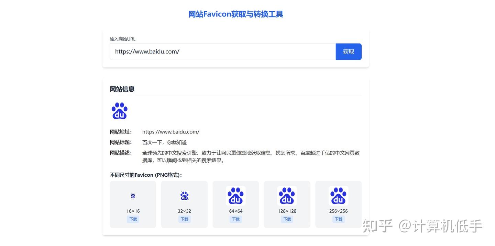Image resolution: width=495 pixels, height=246 pixels.
Task: Click the website URL input box
Action: [x=223, y=51]
